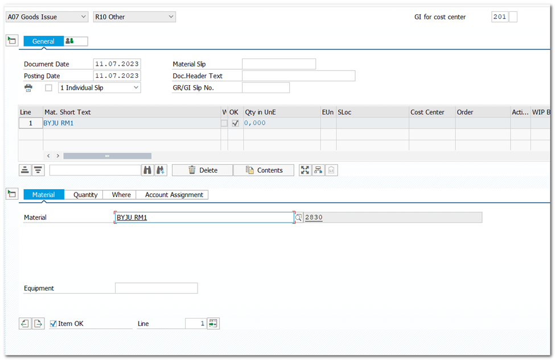Switch to the Quantity tab
The image size is (555, 360).
click(85, 195)
